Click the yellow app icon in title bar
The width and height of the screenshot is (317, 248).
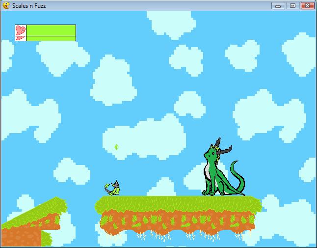pos(6,5)
